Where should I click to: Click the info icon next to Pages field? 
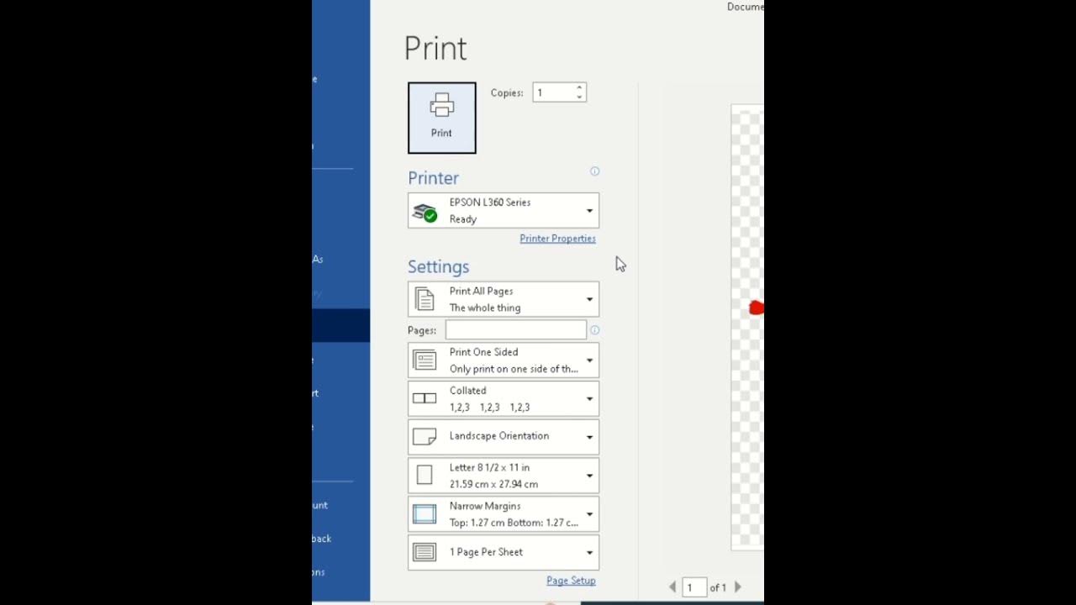(x=594, y=330)
